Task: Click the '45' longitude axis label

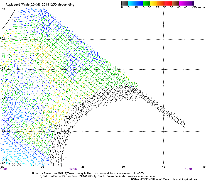Action: [204, 167]
